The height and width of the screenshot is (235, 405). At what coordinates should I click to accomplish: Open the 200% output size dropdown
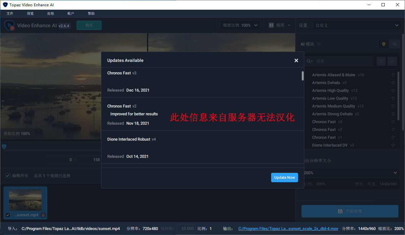(x=350, y=173)
